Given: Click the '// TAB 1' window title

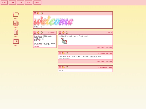Looking at the screenshot, I should coord(109,33).
